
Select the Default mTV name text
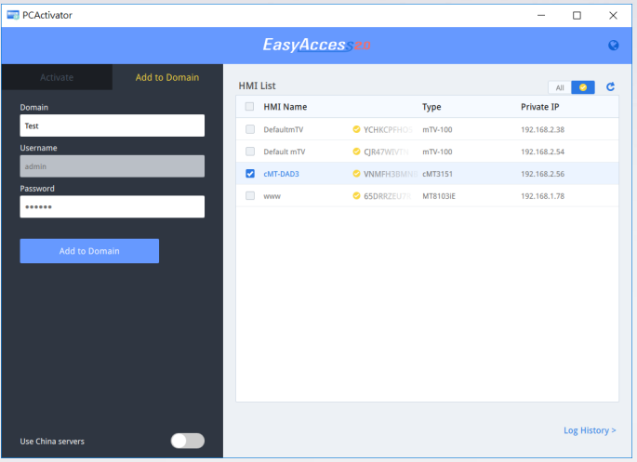pyautogui.click(x=284, y=152)
